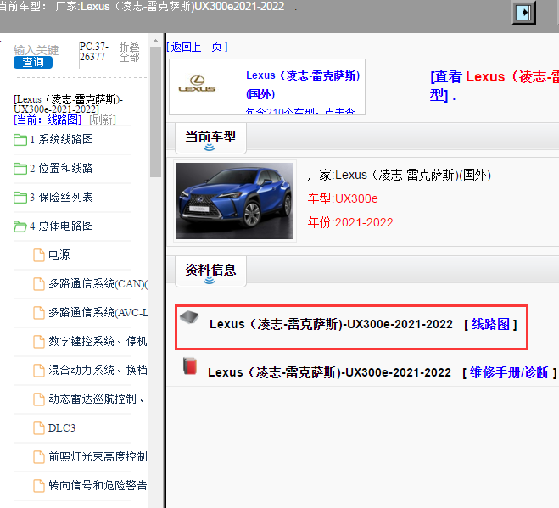This screenshot has width=559, height=508.
Task: Collapse the open folder icon of 4 总体电路图
Action: tap(20, 226)
